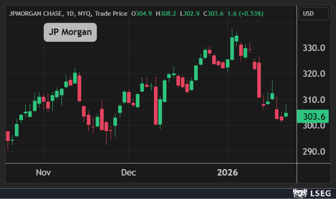336x199 pixels.
Task: Click the close value C303.6 in legend
Action: pyautogui.click(x=213, y=14)
